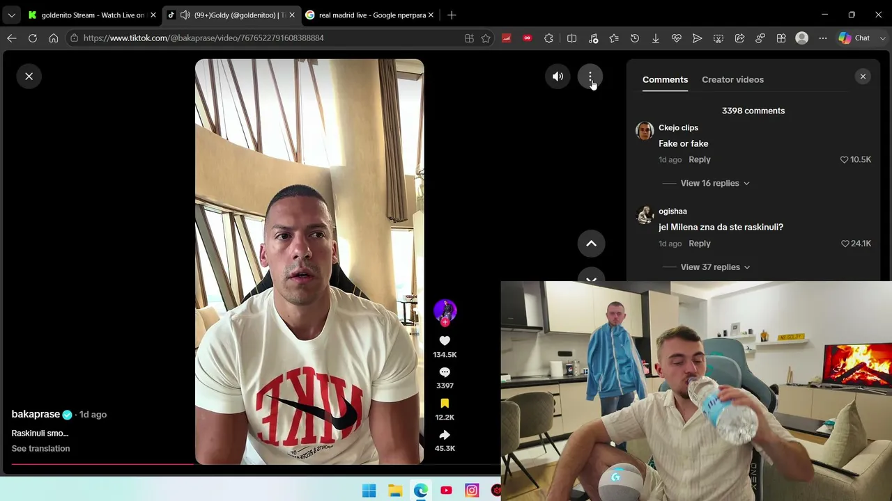Open Copilot Chat

point(854,38)
